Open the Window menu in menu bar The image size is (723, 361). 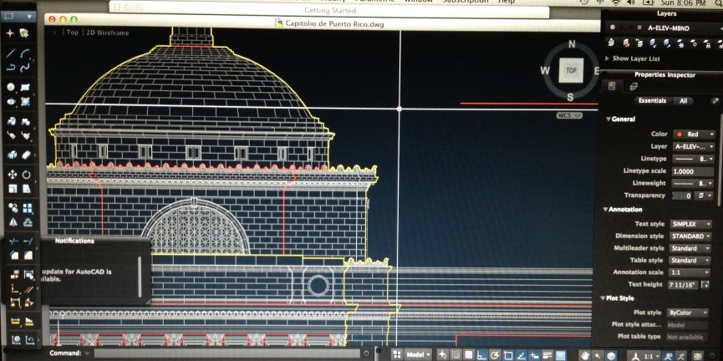click(x=418, y=2)
